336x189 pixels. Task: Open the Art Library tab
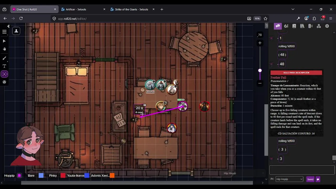[286, 26]
